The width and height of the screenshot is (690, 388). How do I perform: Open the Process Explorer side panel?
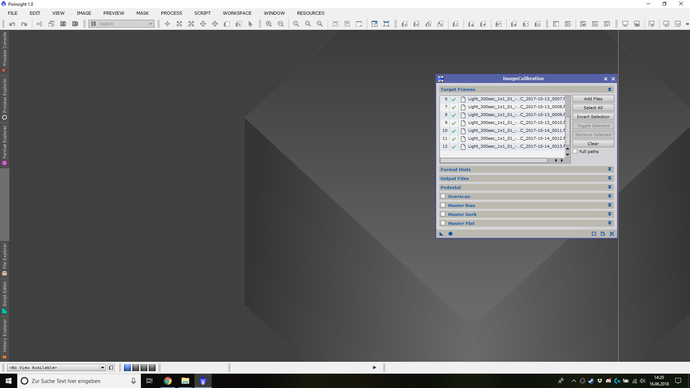pyautogui.click(x=5, y=99)
